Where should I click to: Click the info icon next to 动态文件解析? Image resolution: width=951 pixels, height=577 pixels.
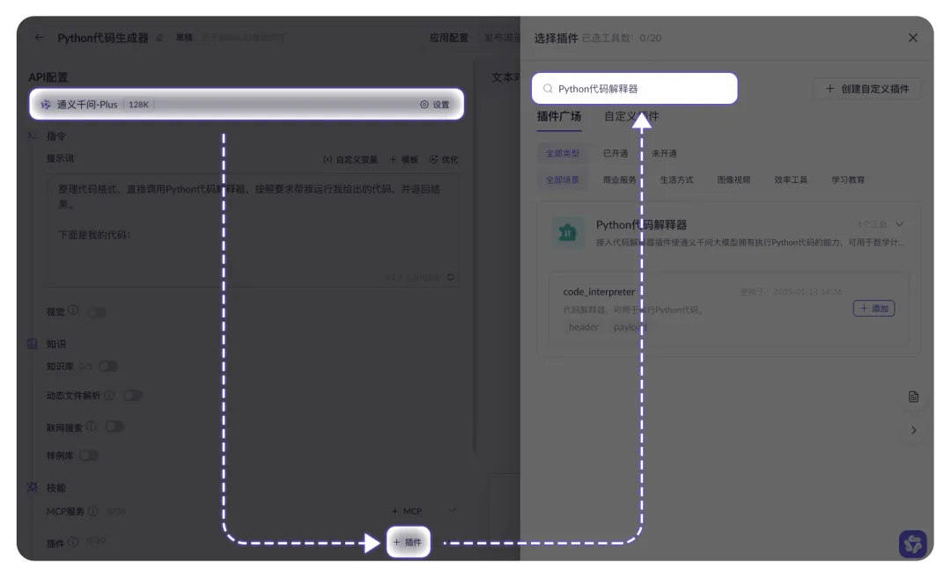click(109, 395)
